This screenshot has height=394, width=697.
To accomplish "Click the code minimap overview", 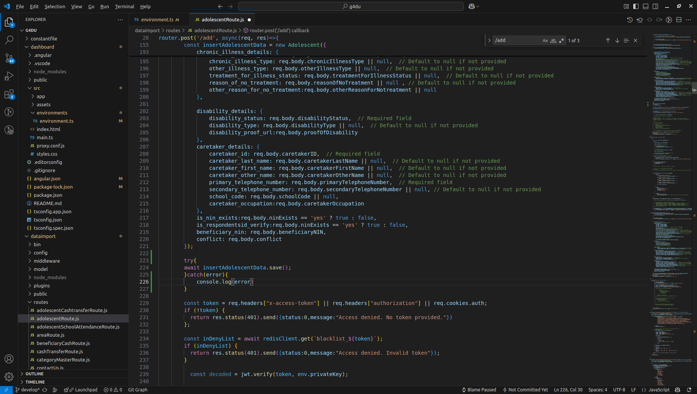I will pyautogui.click(x=671, y=187).
